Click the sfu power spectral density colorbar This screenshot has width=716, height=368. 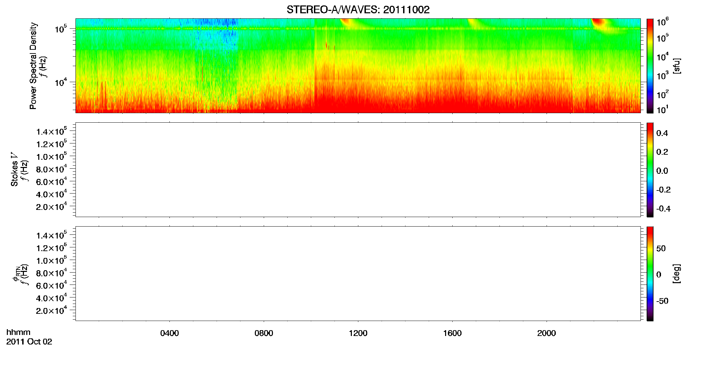coord(650,66)
